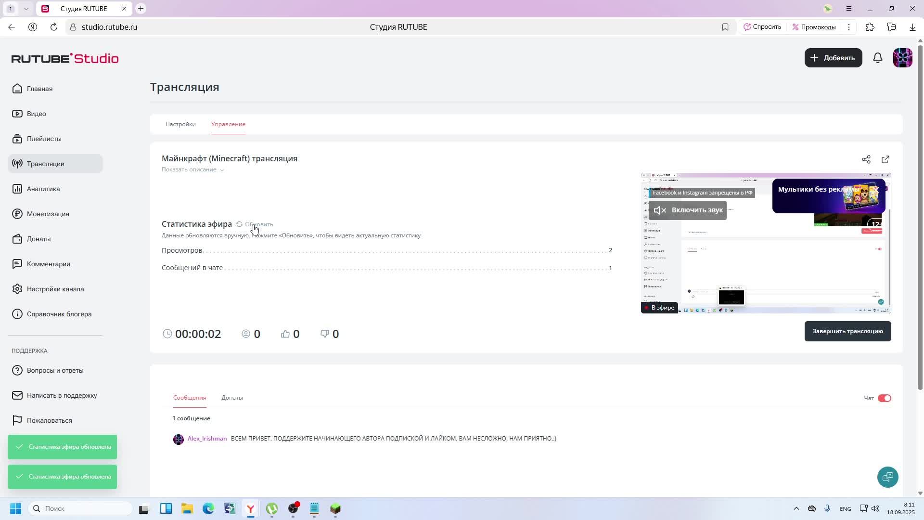This screenshot has width=924, height=520.
Task: Open the tab list dropdown arrow
Action: coord(26,9)
